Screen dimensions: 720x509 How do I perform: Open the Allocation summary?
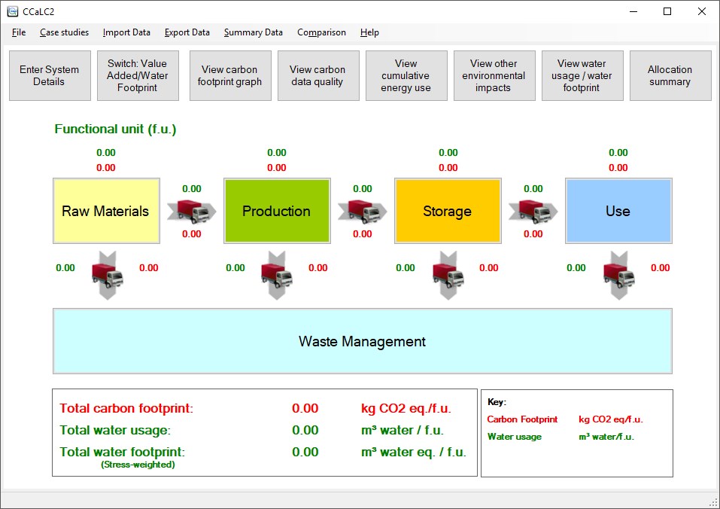point(670,76)
